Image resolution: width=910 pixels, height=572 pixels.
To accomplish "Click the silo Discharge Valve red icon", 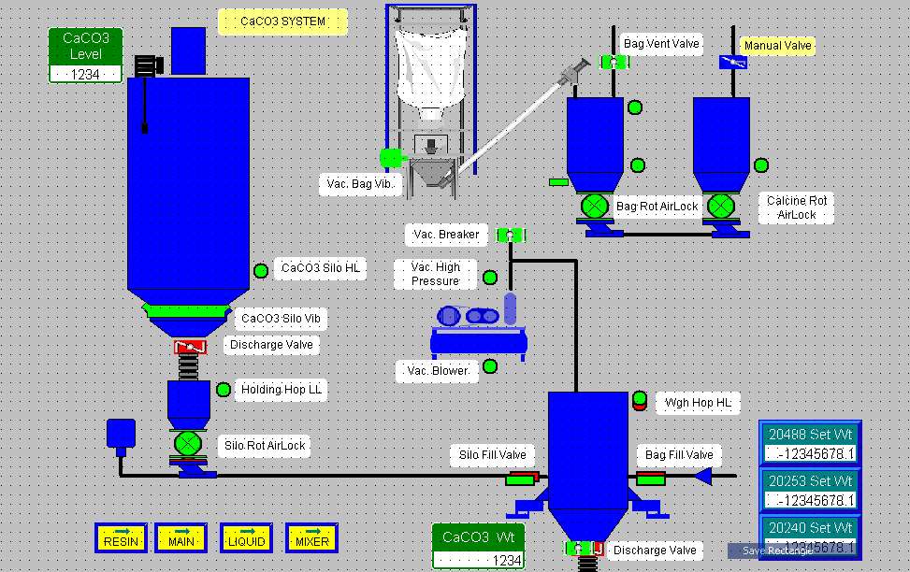I will [190, 347].
